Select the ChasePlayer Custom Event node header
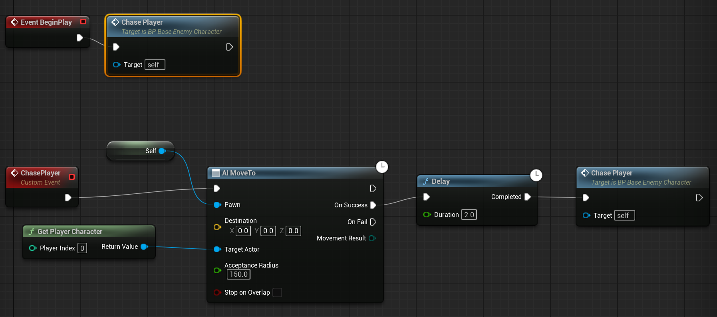The image size is (717, 317). point(42,177)
